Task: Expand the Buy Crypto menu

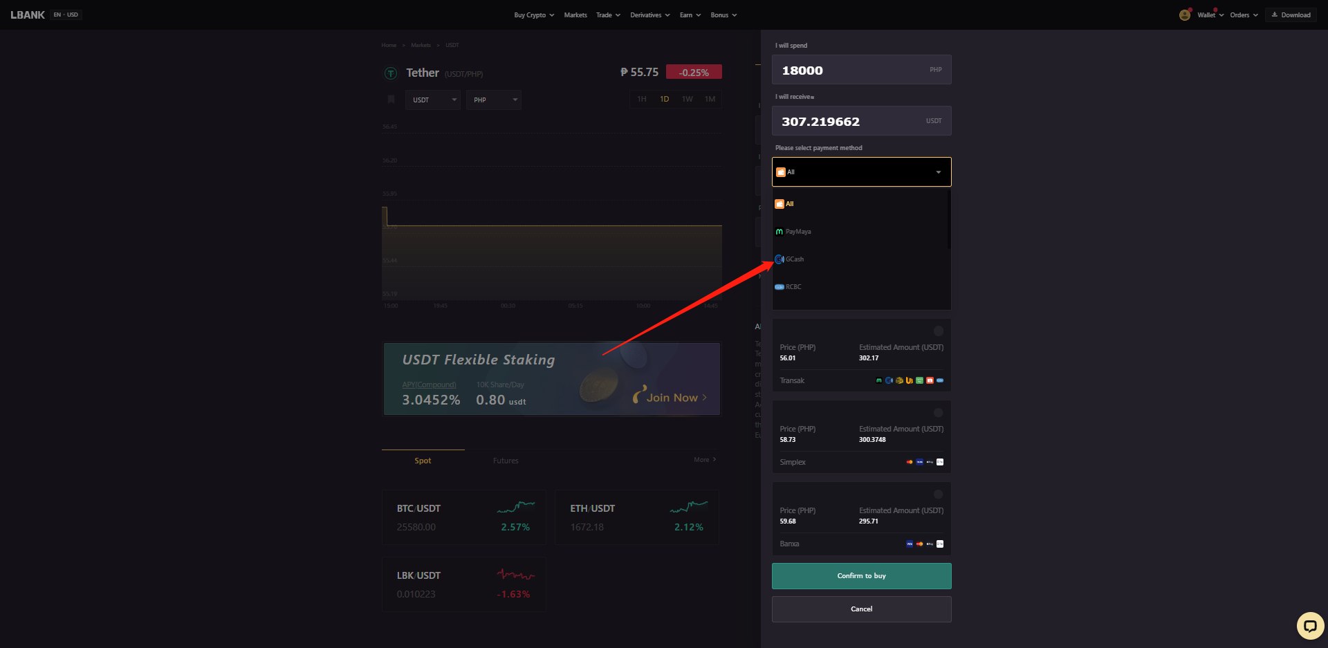Action: (x=534, y=15)
